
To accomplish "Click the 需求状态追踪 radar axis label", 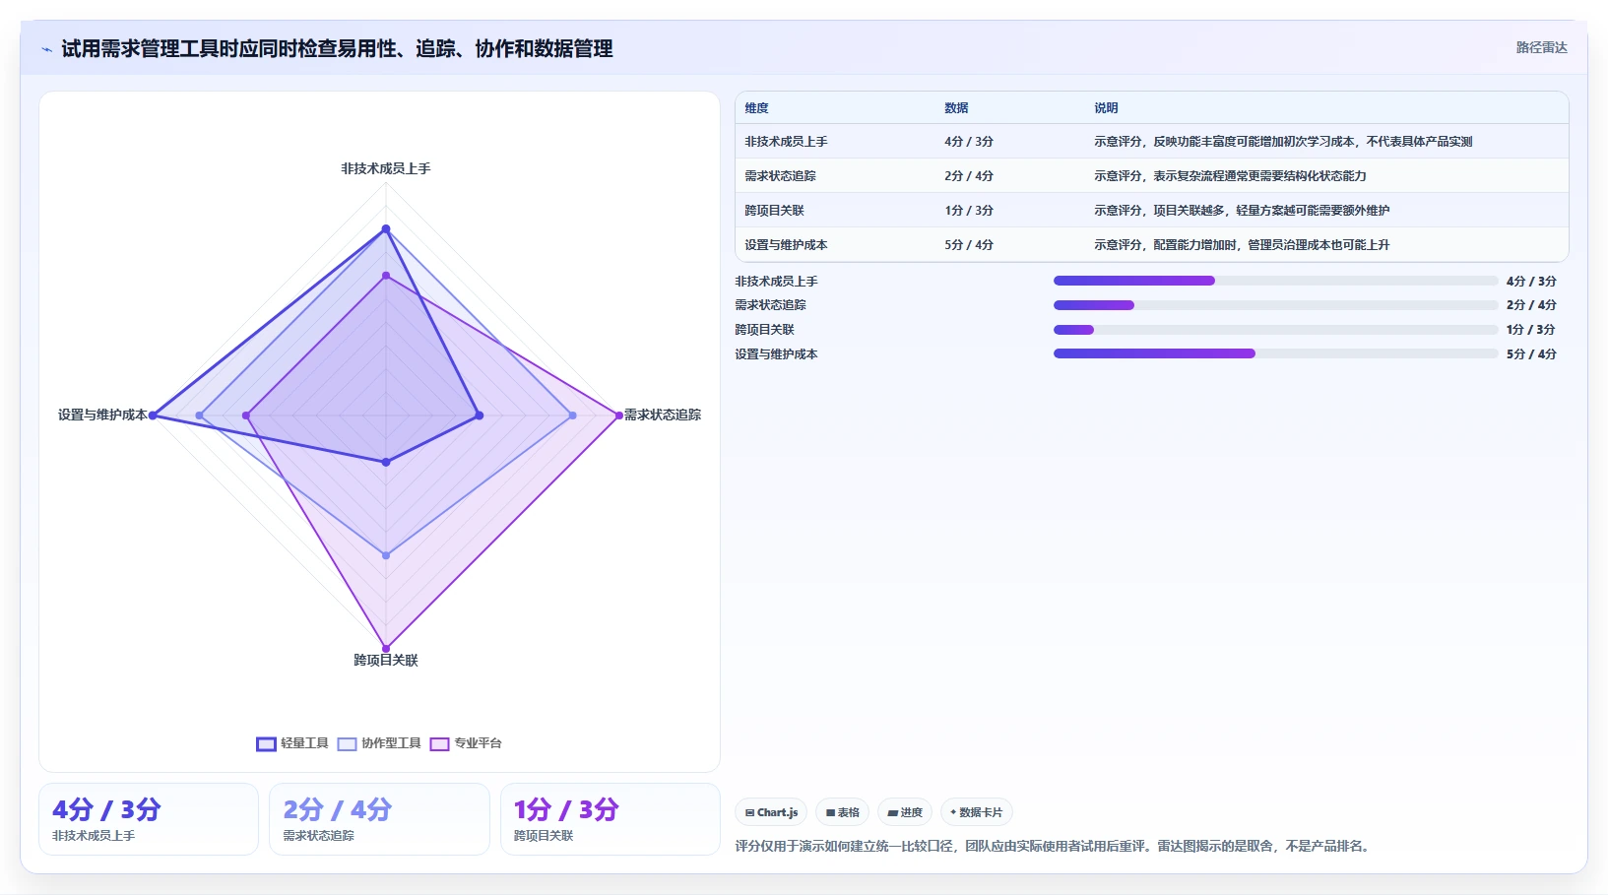I will point(663,415).
